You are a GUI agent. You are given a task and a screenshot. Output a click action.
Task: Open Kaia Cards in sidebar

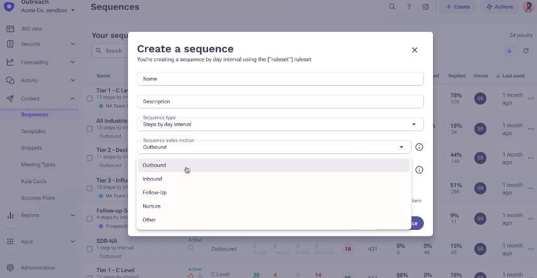pyautogui.click(x=34, y=181)
